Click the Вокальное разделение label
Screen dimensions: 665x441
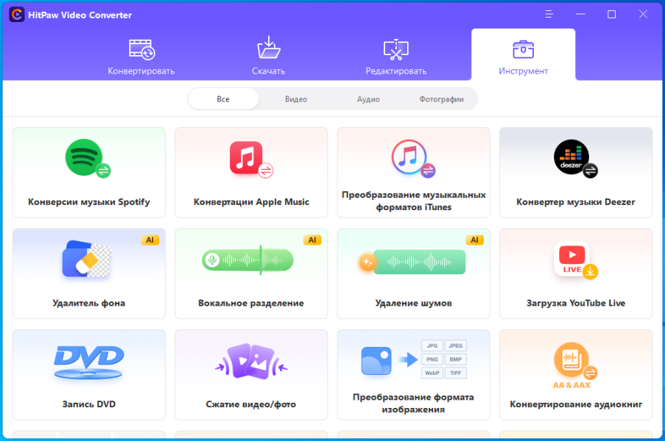[x=251, y=303]
